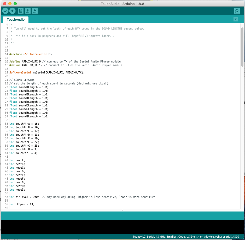
Task: Click the 'int restG;' line
Action: (x=17, y=182)
